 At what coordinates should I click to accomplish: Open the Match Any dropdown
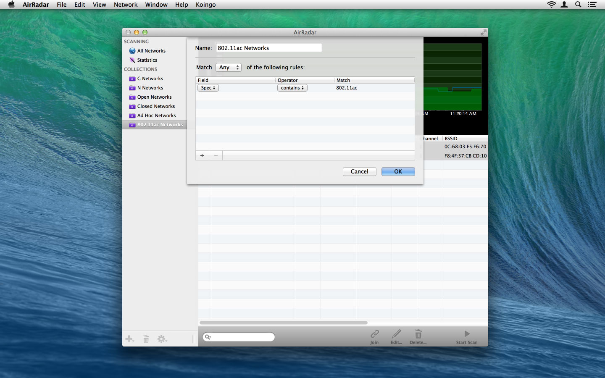pos(229,67)
